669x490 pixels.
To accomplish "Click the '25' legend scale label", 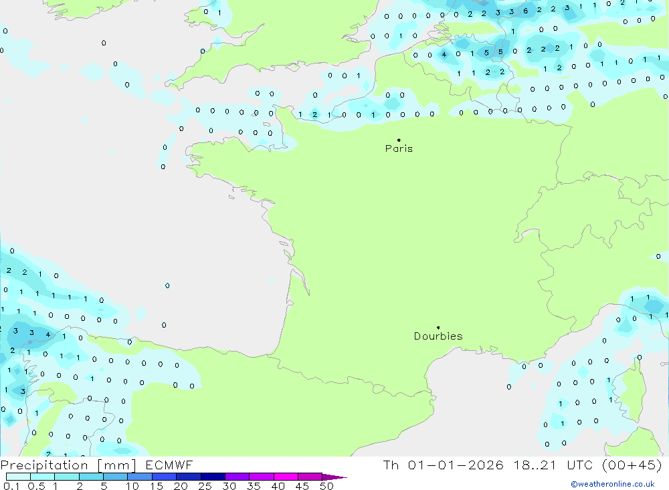I will point(205,486).
